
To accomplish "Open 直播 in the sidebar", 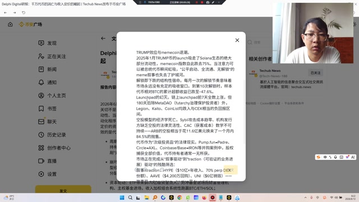I will pos(47,161).
